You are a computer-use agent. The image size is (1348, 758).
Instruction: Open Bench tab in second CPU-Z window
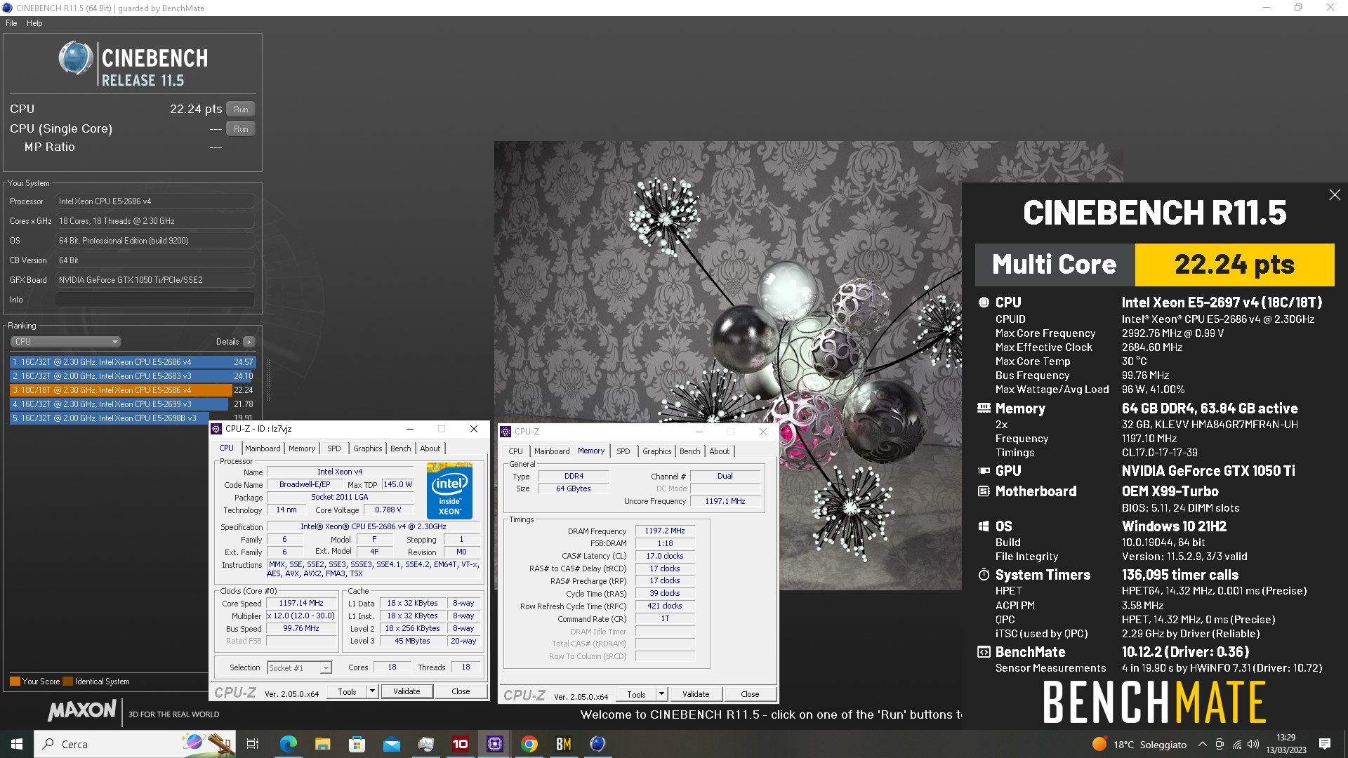tap(690, 451)
